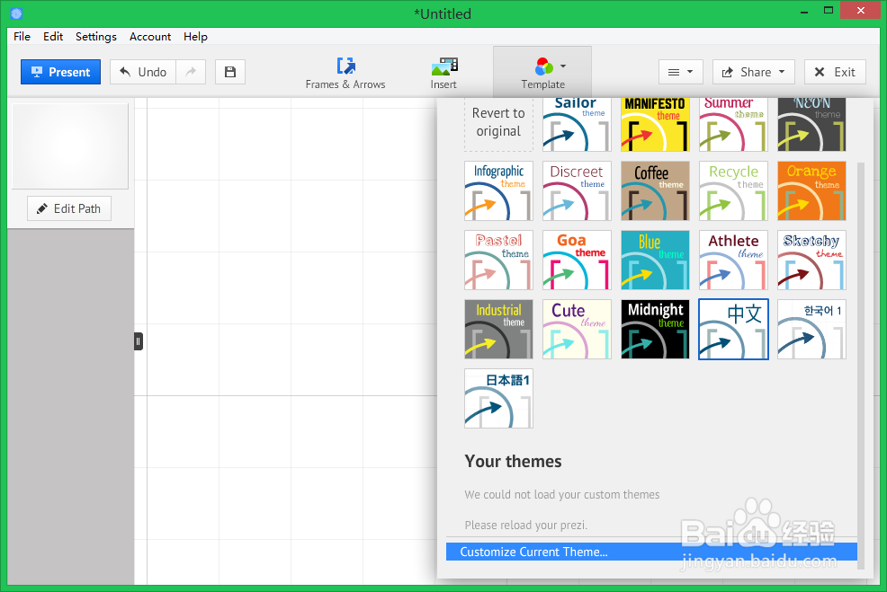Open the Edit menu
This screenshot has height=592, width=887.
[53, 36]
